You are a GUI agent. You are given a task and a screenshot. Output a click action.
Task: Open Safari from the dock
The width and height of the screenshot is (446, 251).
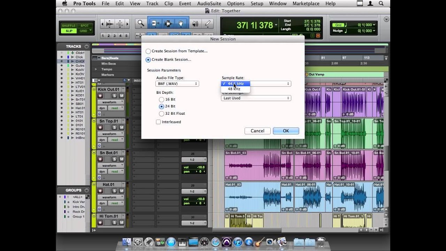[215, 242]
